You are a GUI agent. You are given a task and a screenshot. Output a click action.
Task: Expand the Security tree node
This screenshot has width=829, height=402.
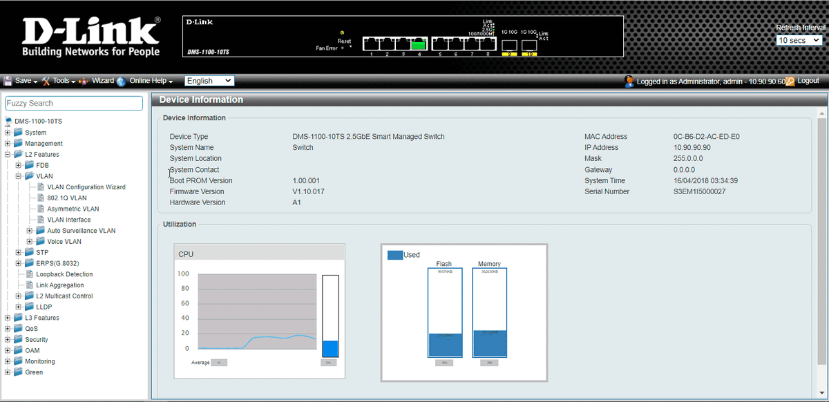tap(8, 339)
